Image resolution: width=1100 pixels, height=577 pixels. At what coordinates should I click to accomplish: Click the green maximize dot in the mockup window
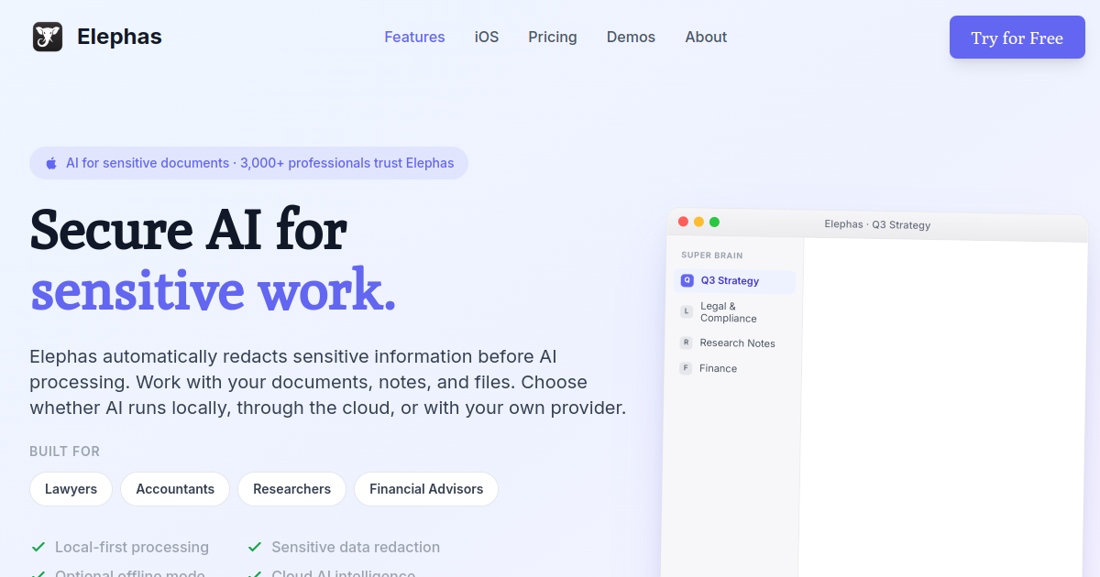point(714,222)
